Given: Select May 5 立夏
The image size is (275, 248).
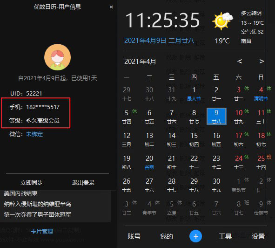Looking at the screenshot, I should point(172,208).
